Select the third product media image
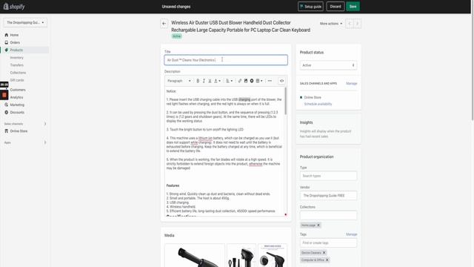 [273, 255]
